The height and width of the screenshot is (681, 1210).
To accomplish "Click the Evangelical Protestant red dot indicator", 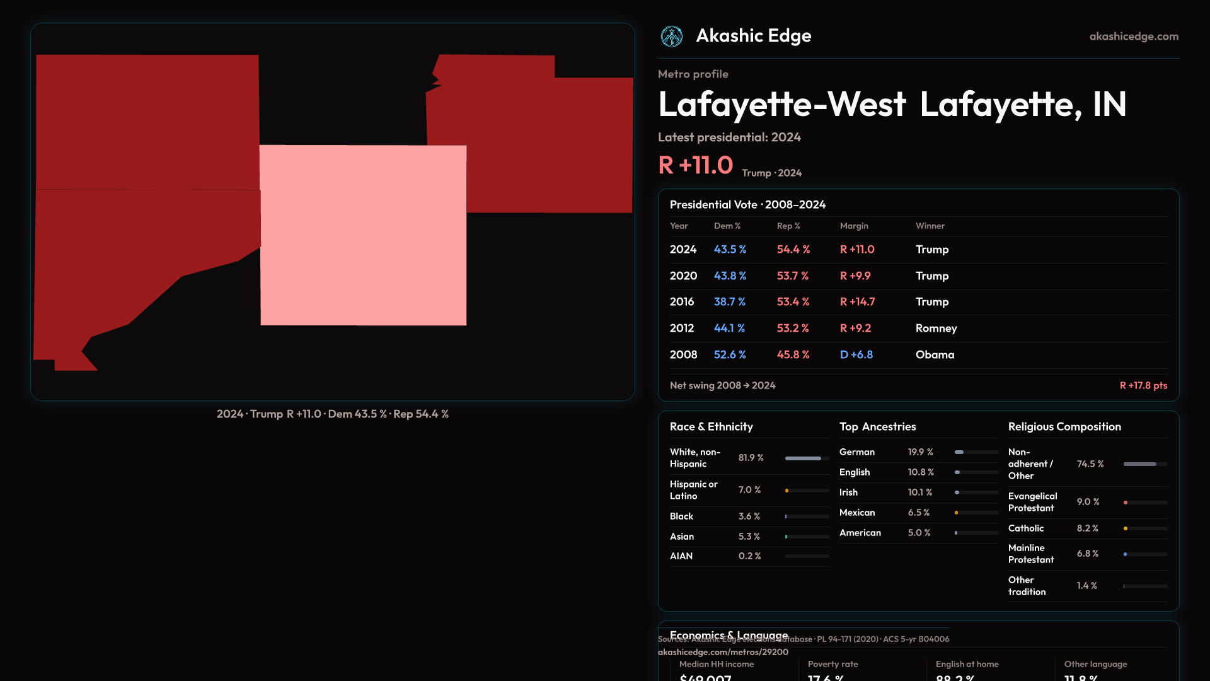I will coord(1126,503).
